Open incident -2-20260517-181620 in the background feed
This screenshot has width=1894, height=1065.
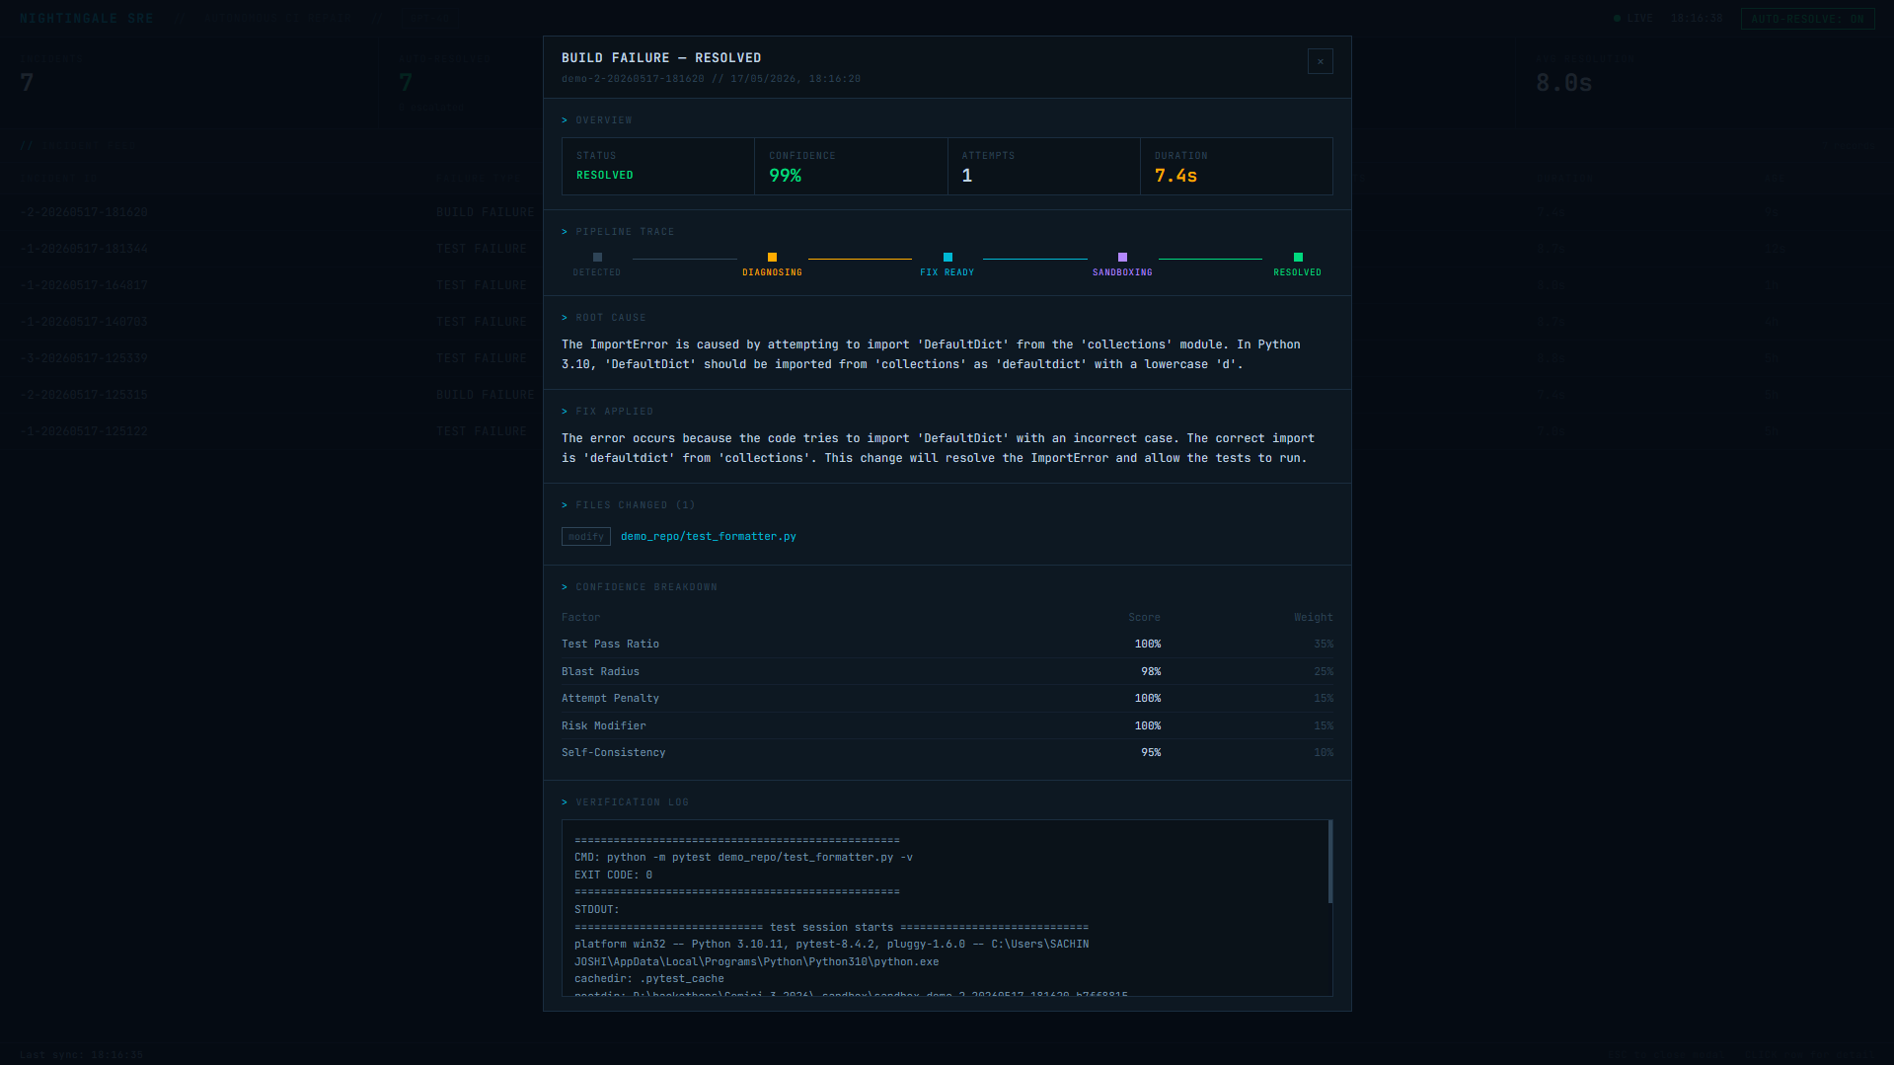tap(84, 212)
